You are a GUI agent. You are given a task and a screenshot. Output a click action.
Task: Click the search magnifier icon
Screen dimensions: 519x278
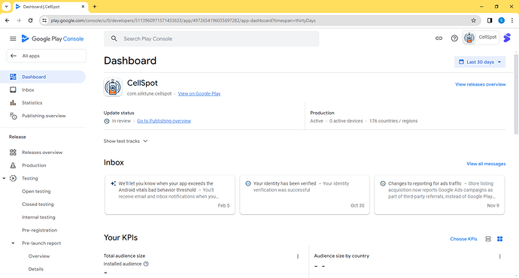(114, 38)
